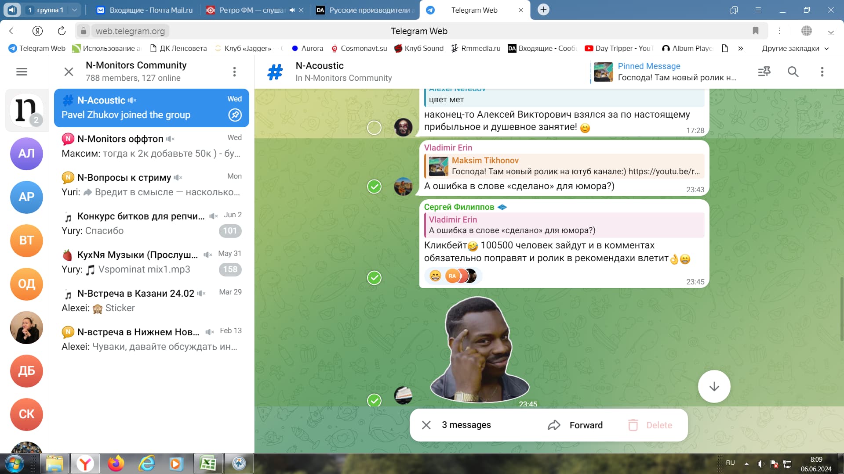Open N-Acoustic chat more actions menu
Viewport: 844px width, 474px height.
tap(822, 72)
